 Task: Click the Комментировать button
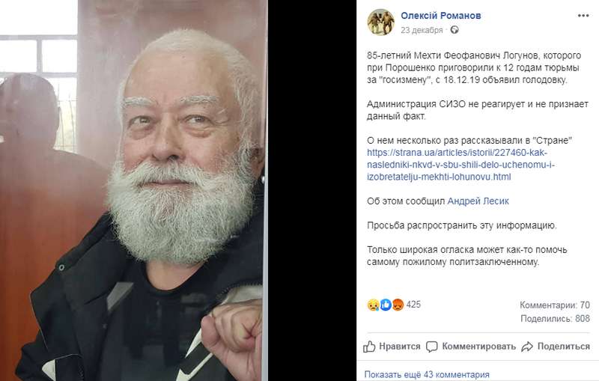471,347
